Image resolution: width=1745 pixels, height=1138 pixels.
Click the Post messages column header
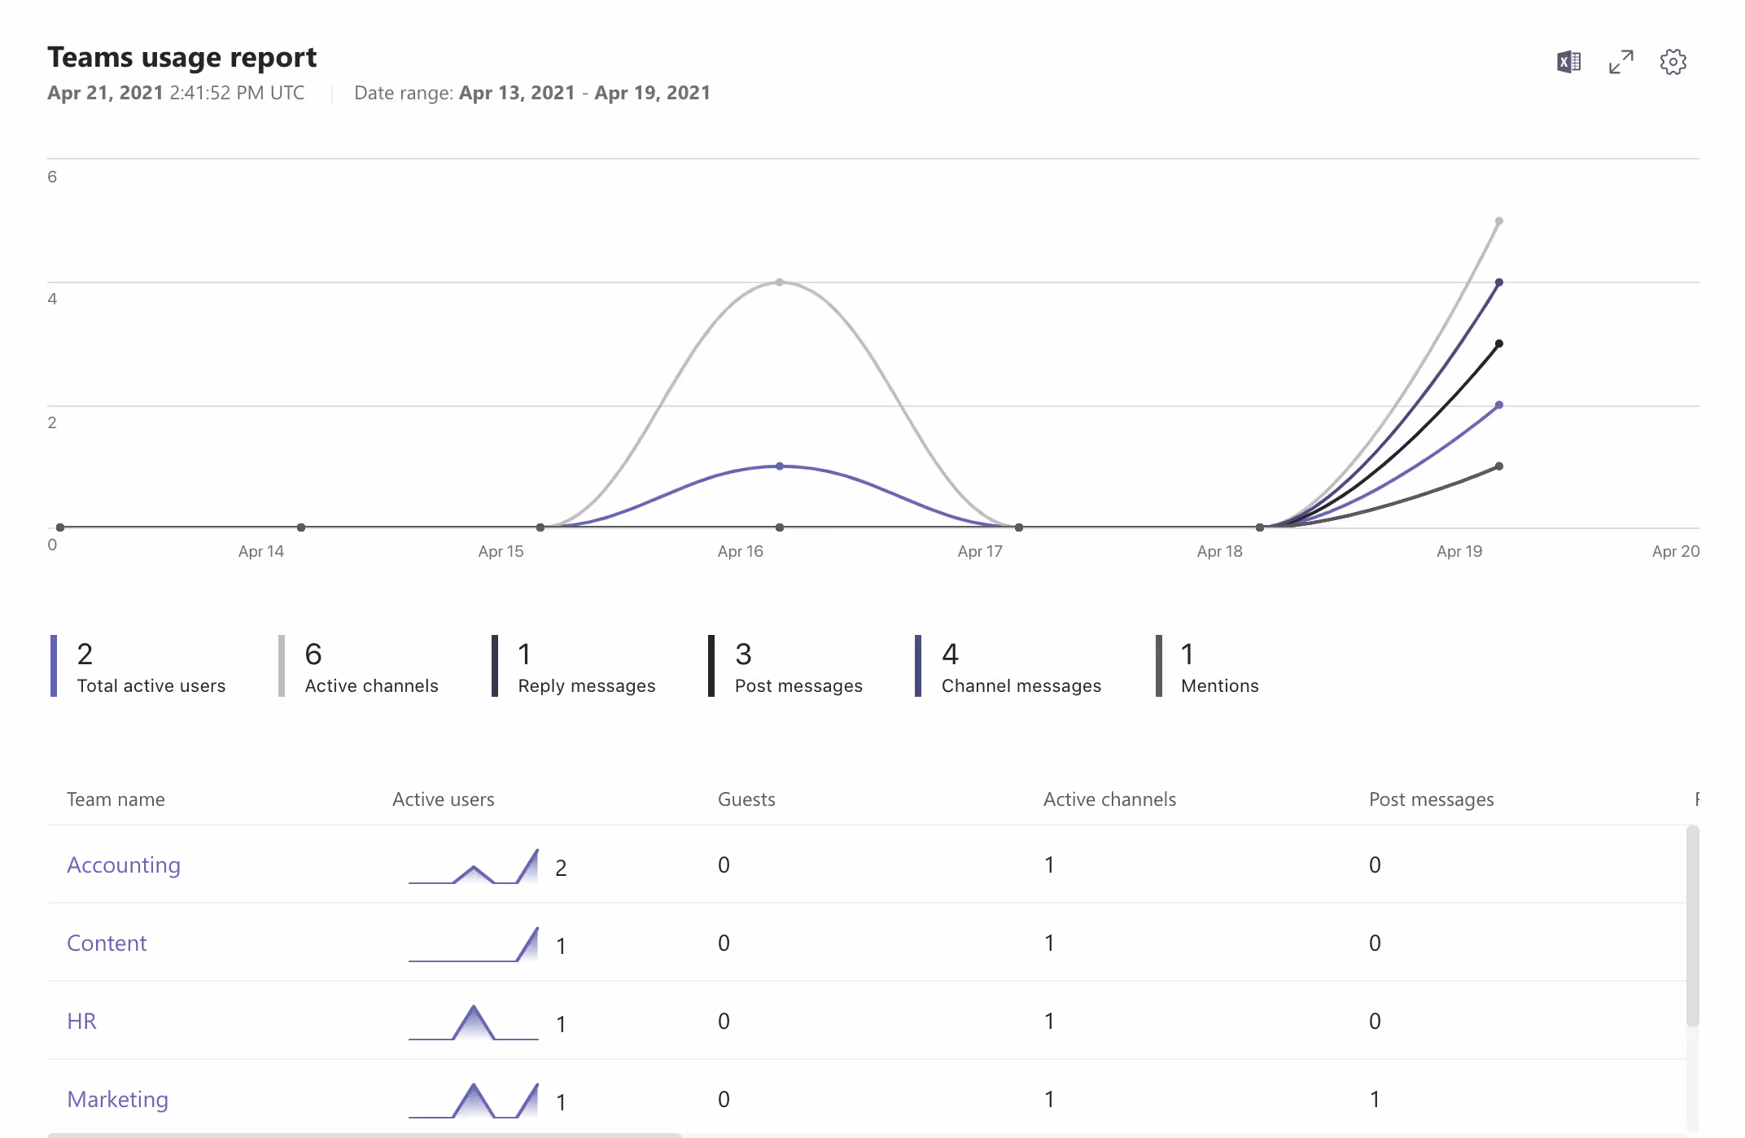click(x=1431, y=799)
